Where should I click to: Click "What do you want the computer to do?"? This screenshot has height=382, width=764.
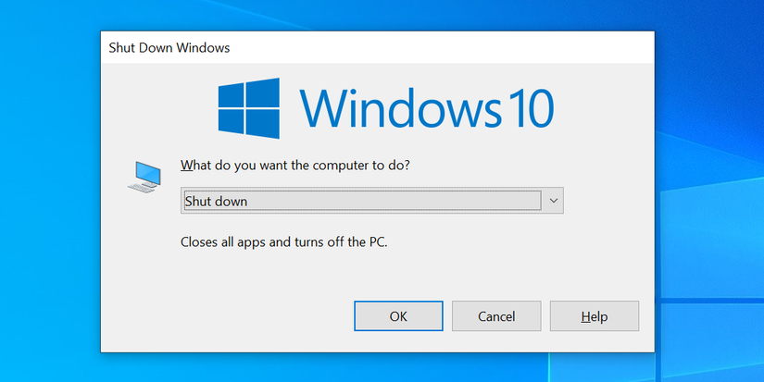click(295, 166)
